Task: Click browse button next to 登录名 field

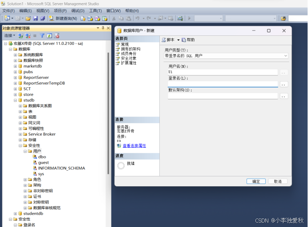Action: coord(284,84)
